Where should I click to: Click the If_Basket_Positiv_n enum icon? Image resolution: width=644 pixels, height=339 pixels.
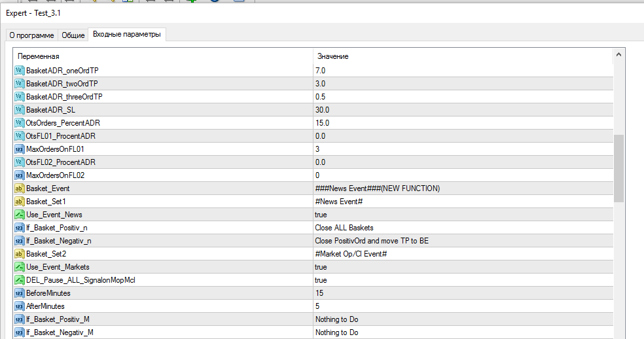19,228
